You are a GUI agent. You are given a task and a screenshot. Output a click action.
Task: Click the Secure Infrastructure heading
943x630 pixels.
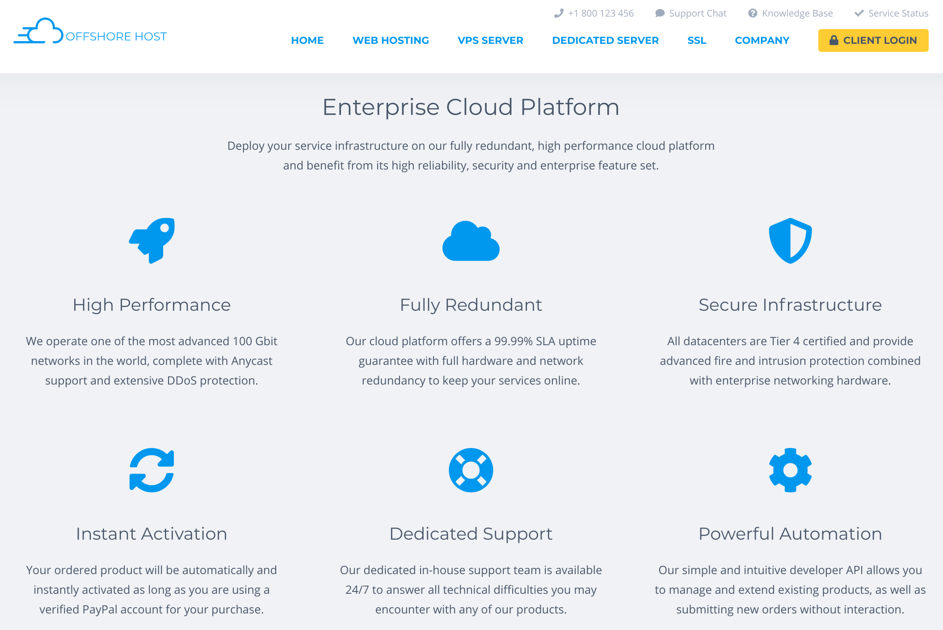(x=790, y=305)
